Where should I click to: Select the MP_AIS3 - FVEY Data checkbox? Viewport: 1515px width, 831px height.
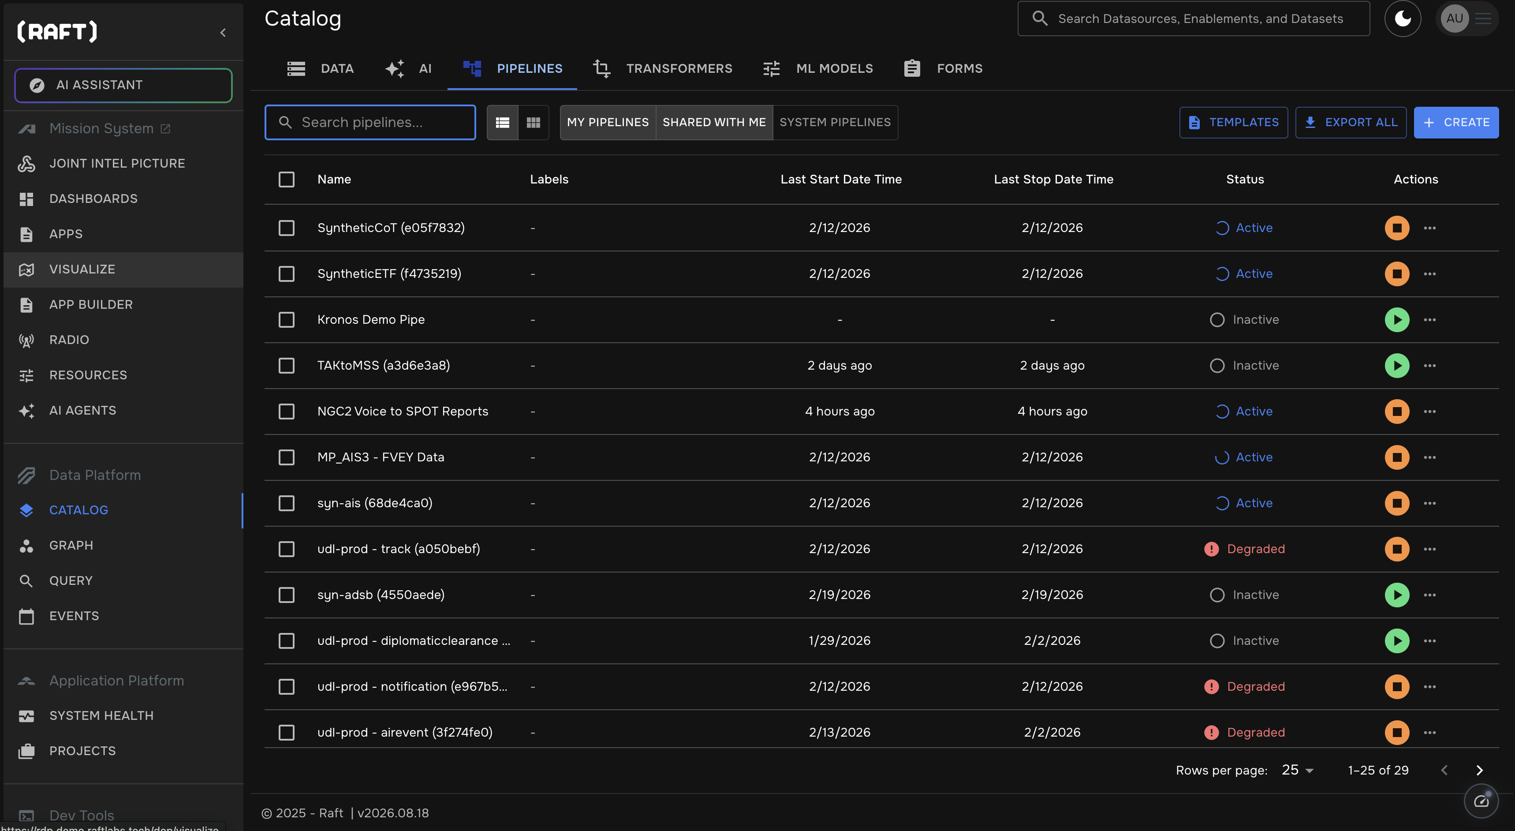click(287, 457)
